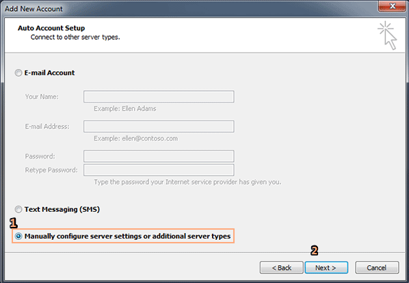The width and height of the screenshot is (409, 283).
Task: Click the 'Add New Account' title bar
Action: (34, 9)
